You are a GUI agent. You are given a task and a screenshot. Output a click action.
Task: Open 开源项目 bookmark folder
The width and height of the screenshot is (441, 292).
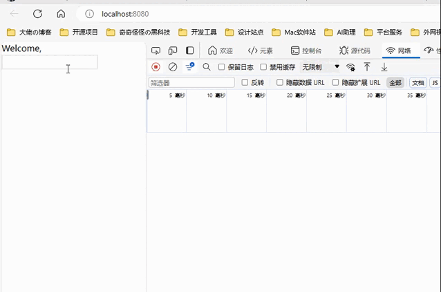(x=79, y=33)
